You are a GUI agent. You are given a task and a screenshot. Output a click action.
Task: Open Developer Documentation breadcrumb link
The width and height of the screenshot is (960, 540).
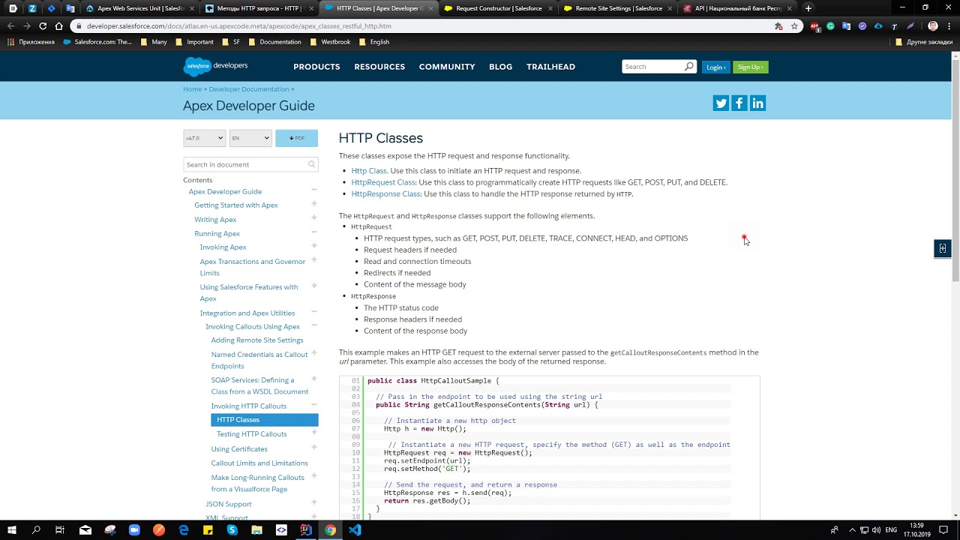click(249, 89)
